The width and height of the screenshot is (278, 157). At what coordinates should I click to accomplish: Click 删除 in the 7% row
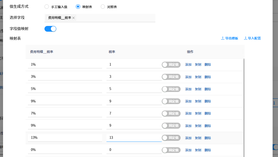click(x=208, y=114)
